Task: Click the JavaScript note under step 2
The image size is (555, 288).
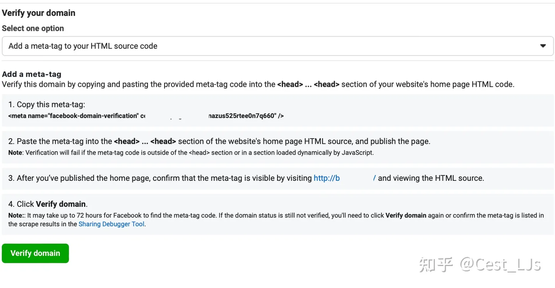Action: tap(191, 153)
